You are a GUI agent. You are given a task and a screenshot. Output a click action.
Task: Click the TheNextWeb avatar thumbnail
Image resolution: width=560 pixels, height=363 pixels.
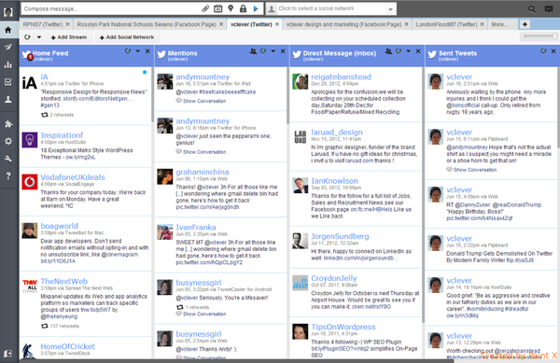[30, 286]
